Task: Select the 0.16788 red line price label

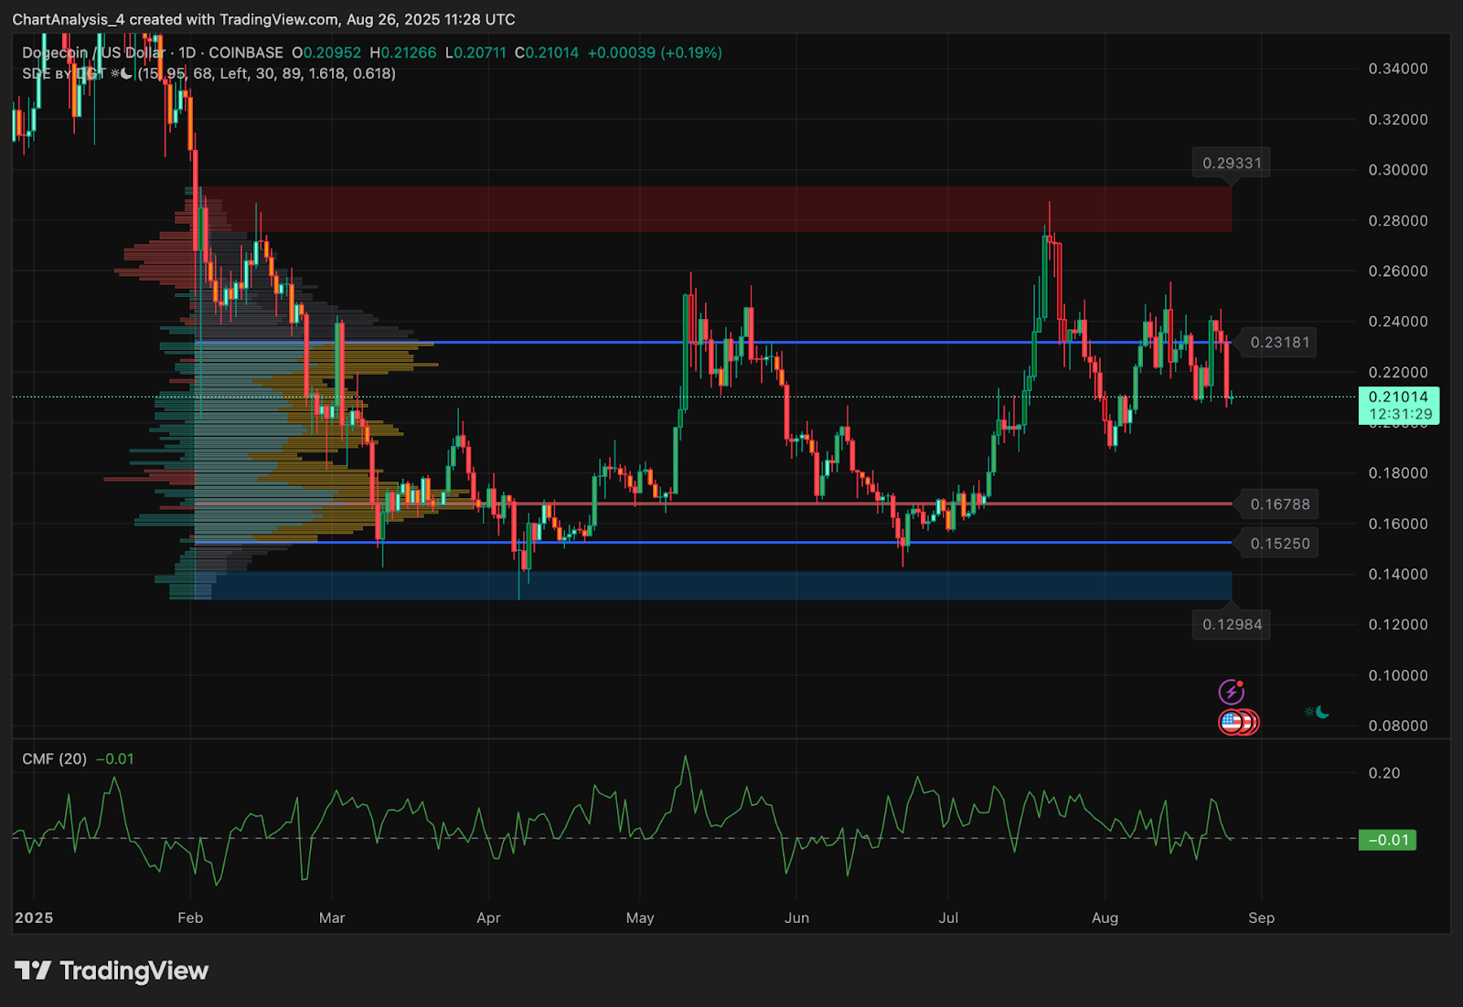Action: (x=1279, y=504)
